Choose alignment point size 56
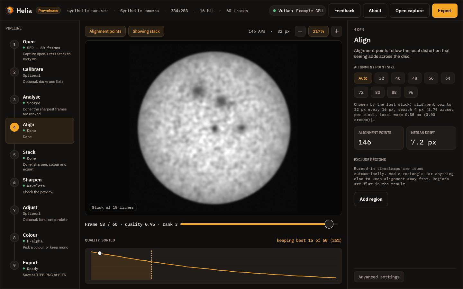Viewport: 463px width, 289px height. pos(431,78)
